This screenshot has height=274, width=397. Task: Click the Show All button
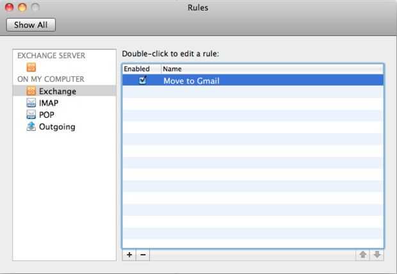[x=31, y=25]
